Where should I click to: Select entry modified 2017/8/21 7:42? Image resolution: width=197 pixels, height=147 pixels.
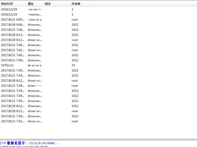click(x=12, y=50)
